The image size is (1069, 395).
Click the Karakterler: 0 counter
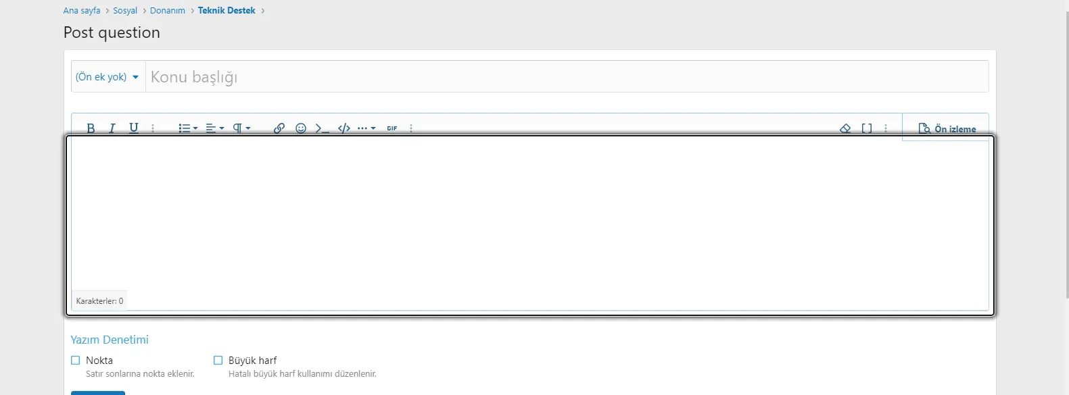point(100,301)
